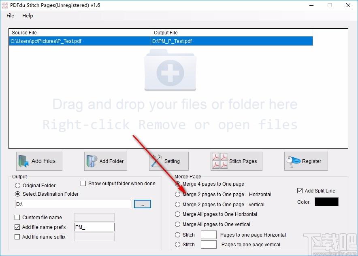Screen dimensions: 358x256
Task: Click the browse '...' destination folder button
Action: [143, 204]
